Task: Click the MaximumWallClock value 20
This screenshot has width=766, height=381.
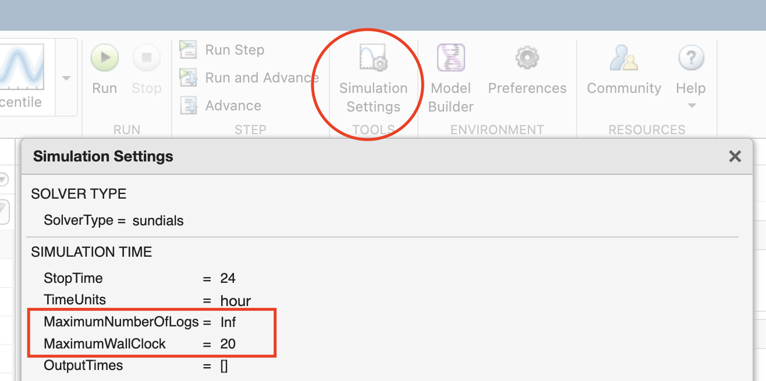Action: [228, 344]
